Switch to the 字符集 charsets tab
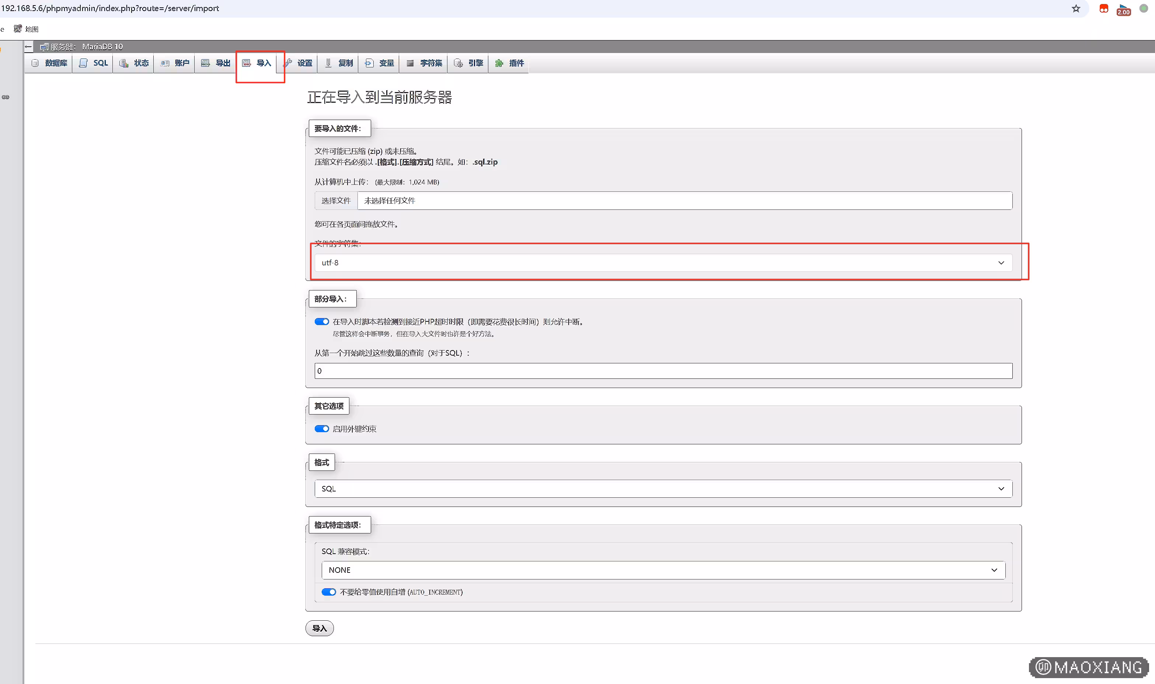 (424, 63)
